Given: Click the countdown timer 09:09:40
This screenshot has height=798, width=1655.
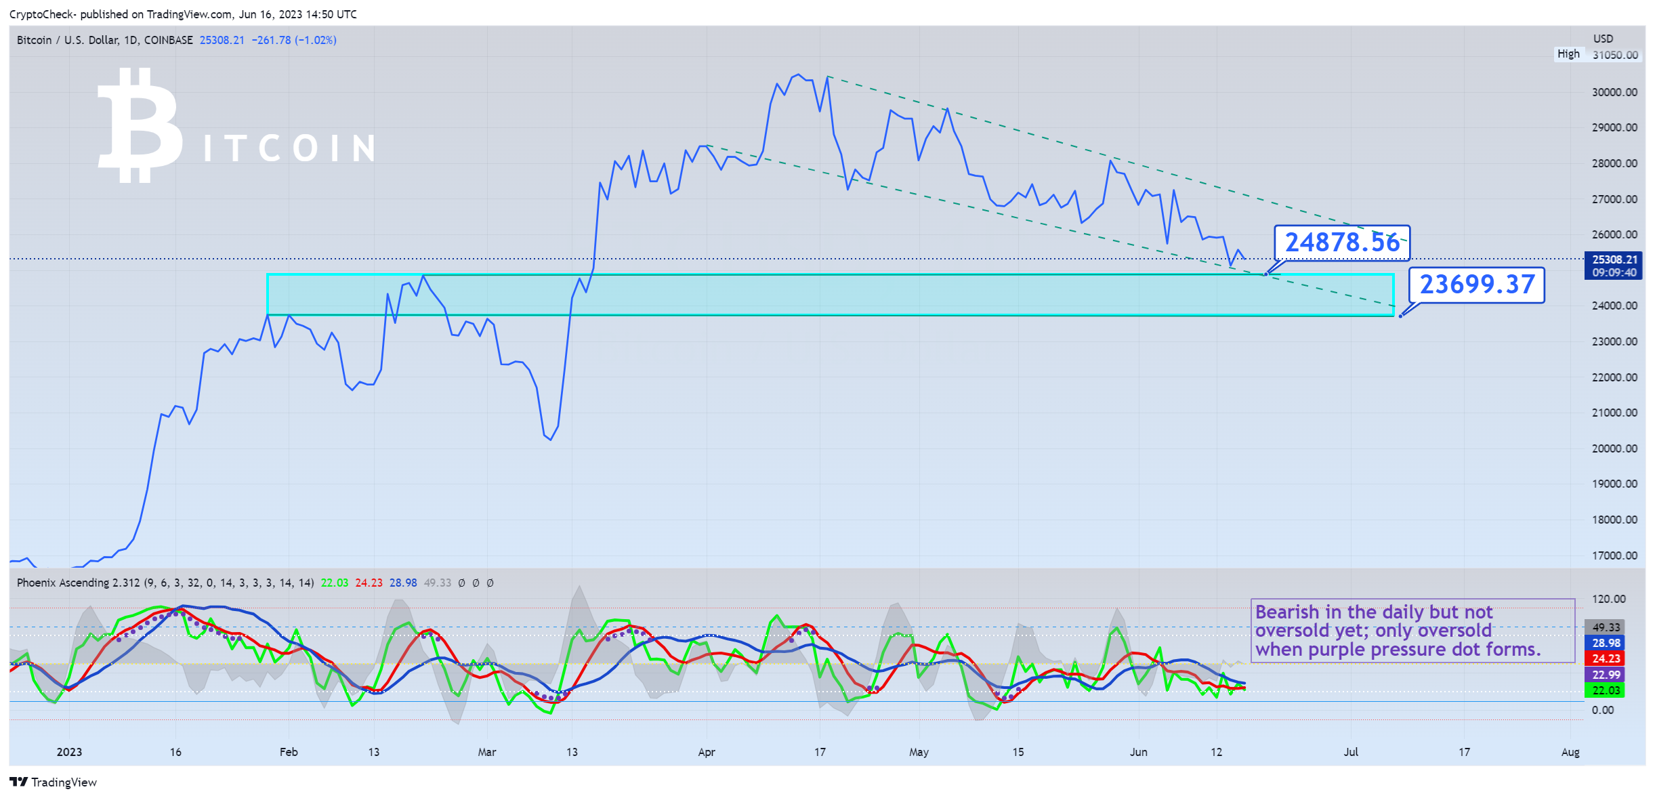Looking at the screenshot, I should coord(1614,272).
